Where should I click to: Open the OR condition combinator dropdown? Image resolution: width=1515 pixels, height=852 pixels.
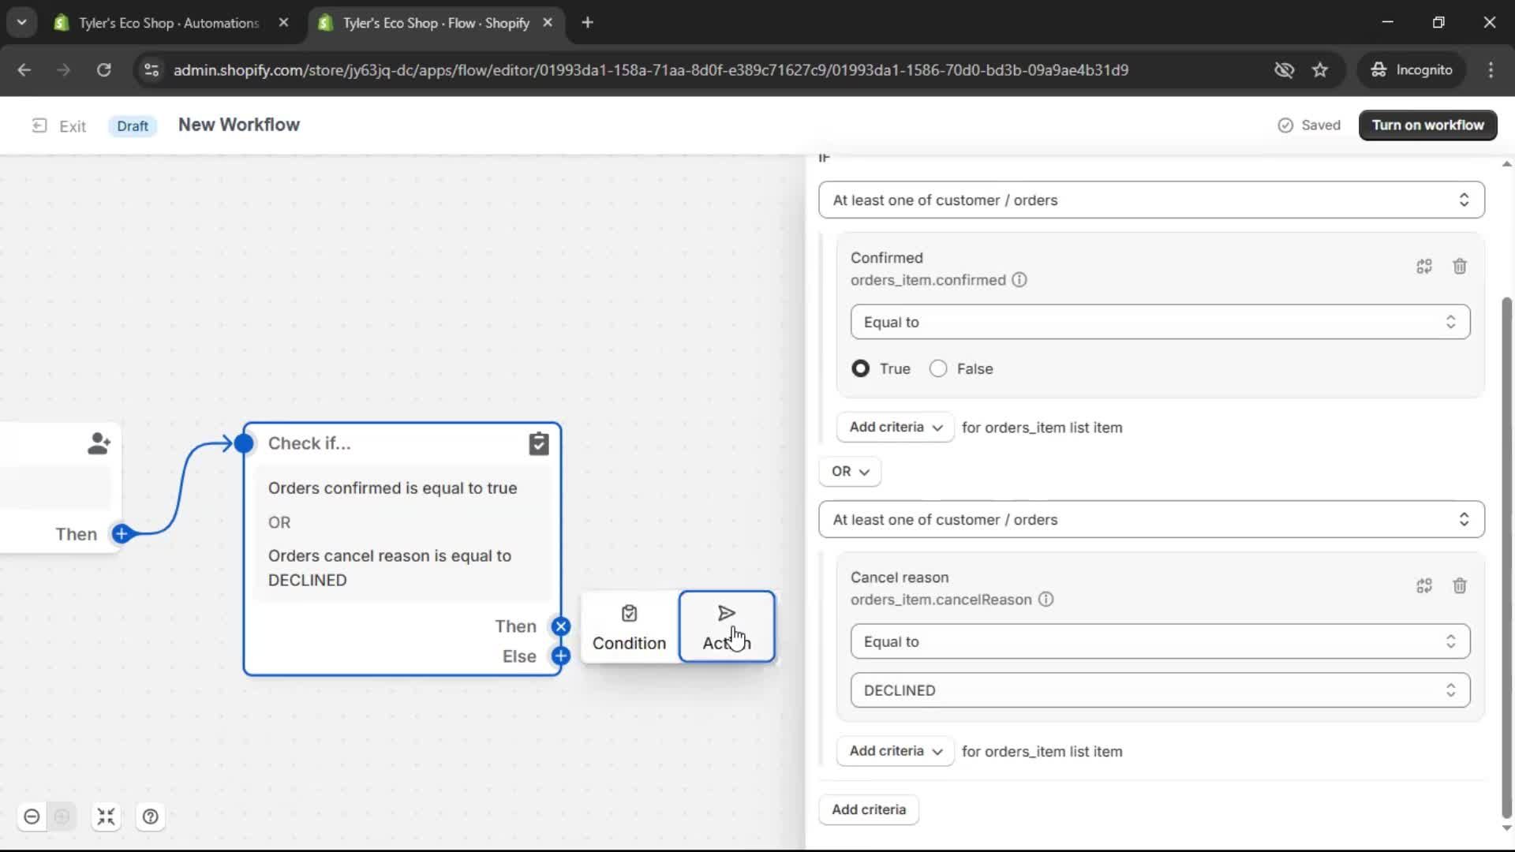tap(849, 471)
